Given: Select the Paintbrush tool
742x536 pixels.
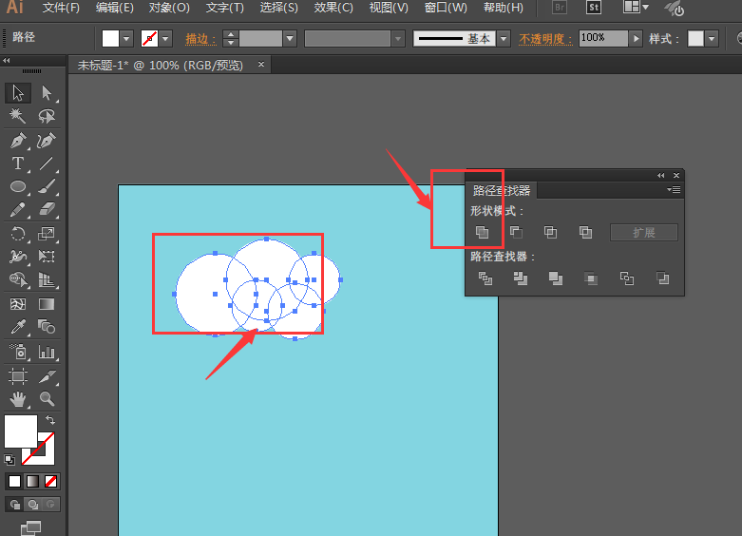Looking at the screenshot, I should [x=47, y=186].
